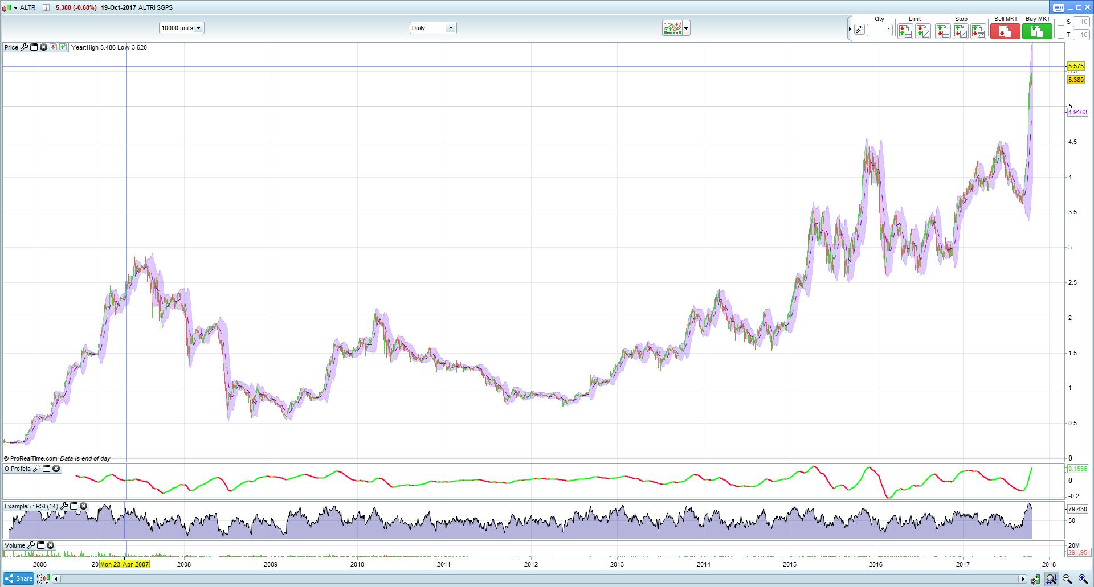Viewport: 1094px width, 587px height.
Task: Click the 5.380 (-0.68%) price change text
Action: 76,7
